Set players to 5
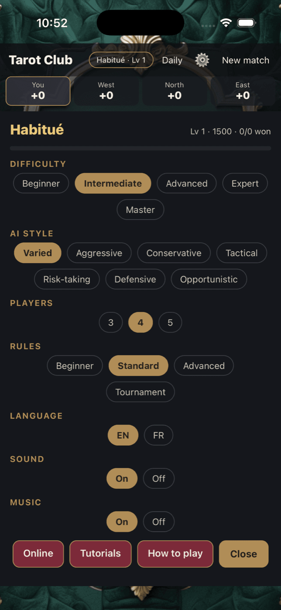The width and height of the screenshot is (281, 610). (170, 322)
